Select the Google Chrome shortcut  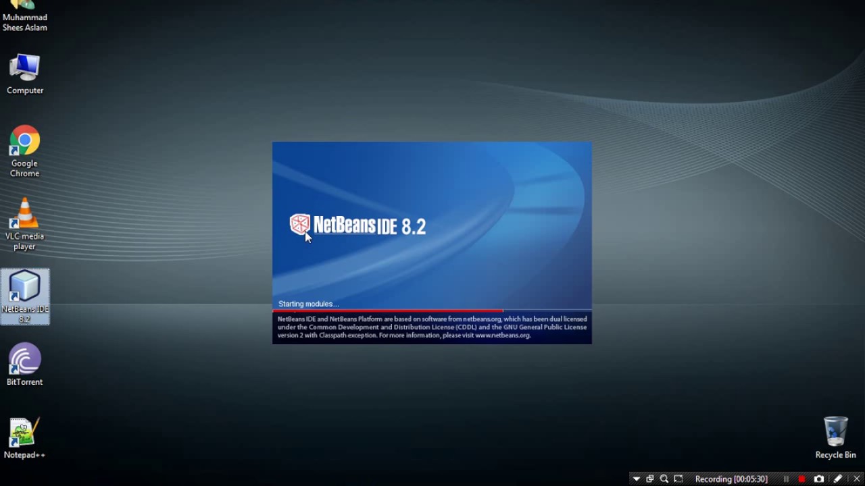click(25, 151)
